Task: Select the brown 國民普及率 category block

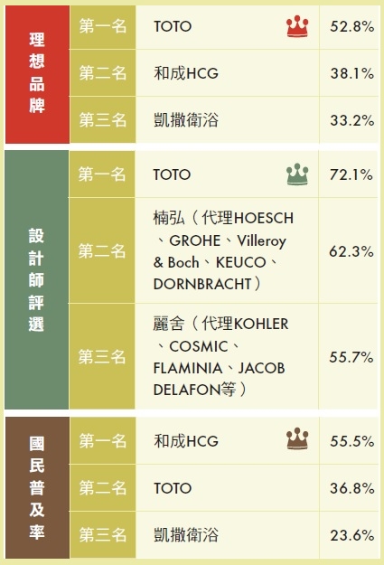Action: pyautogui.click(x=37, y=487)
